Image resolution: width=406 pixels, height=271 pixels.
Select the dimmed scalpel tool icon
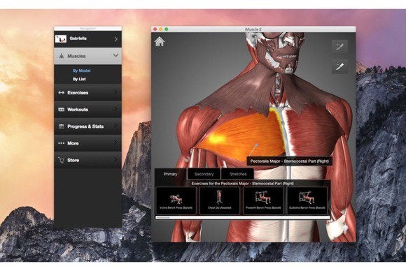[x=339, y=47]
